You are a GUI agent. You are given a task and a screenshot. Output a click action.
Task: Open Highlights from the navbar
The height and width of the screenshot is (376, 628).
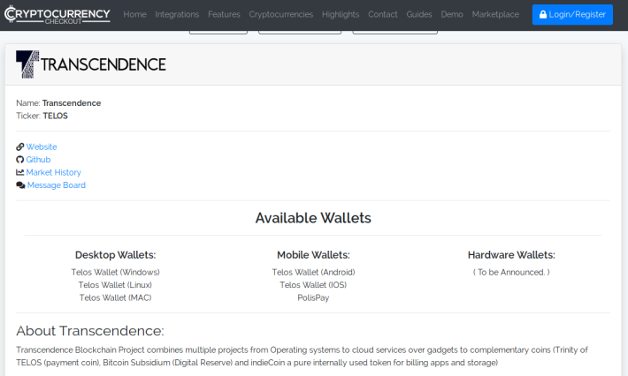coord(341,14)
